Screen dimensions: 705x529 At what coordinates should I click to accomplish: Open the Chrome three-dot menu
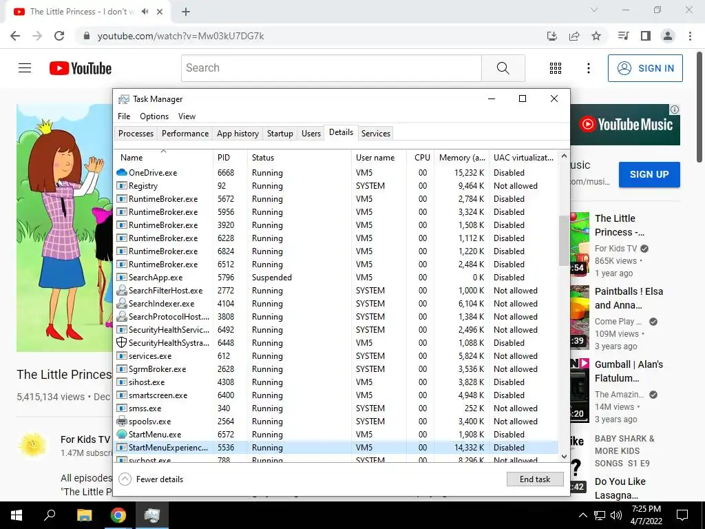click(690, 36)
